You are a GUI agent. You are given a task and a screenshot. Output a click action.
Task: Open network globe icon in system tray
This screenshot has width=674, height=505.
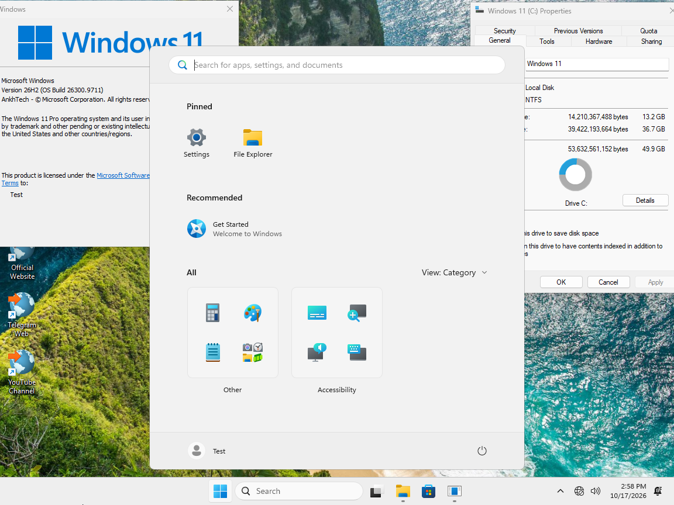click(579, 491)
